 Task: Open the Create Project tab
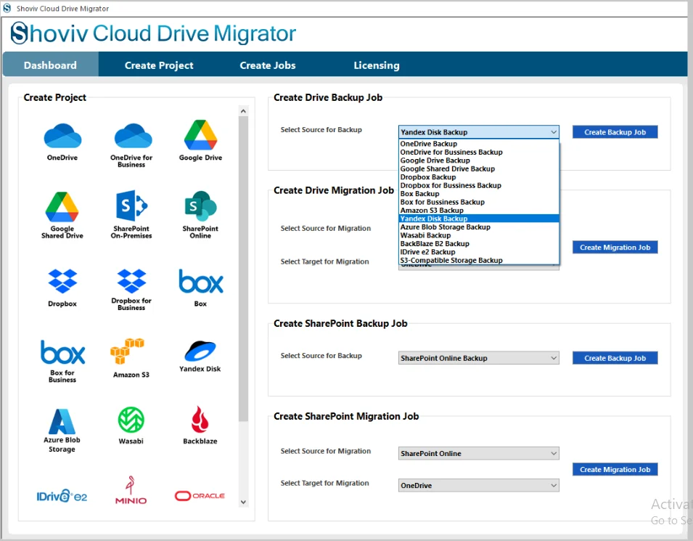tap(159, 65)
